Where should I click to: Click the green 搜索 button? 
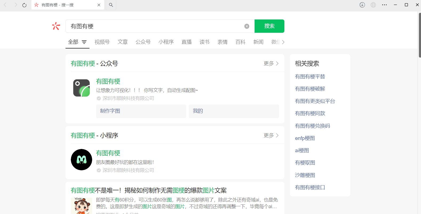269,26
